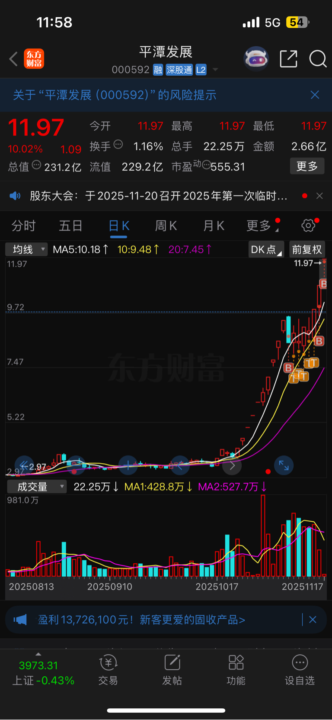Tap the yellow 10:9.48 MA value
Screen dimensions: 332x720
point(138,249)
